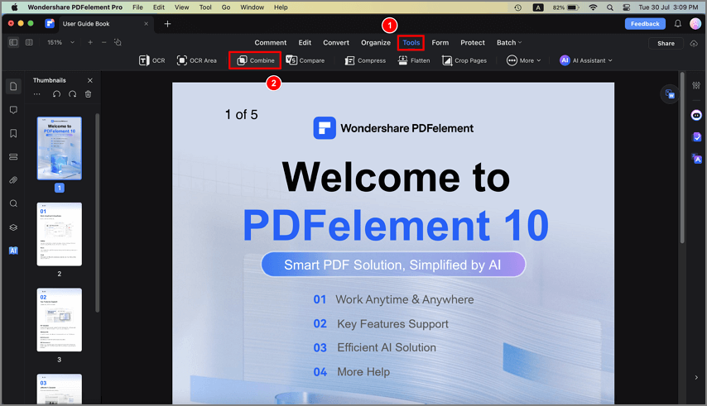Click the fit page icon next to zoom
The width and height of the screenshot is (707, 406).
[118, 42]
